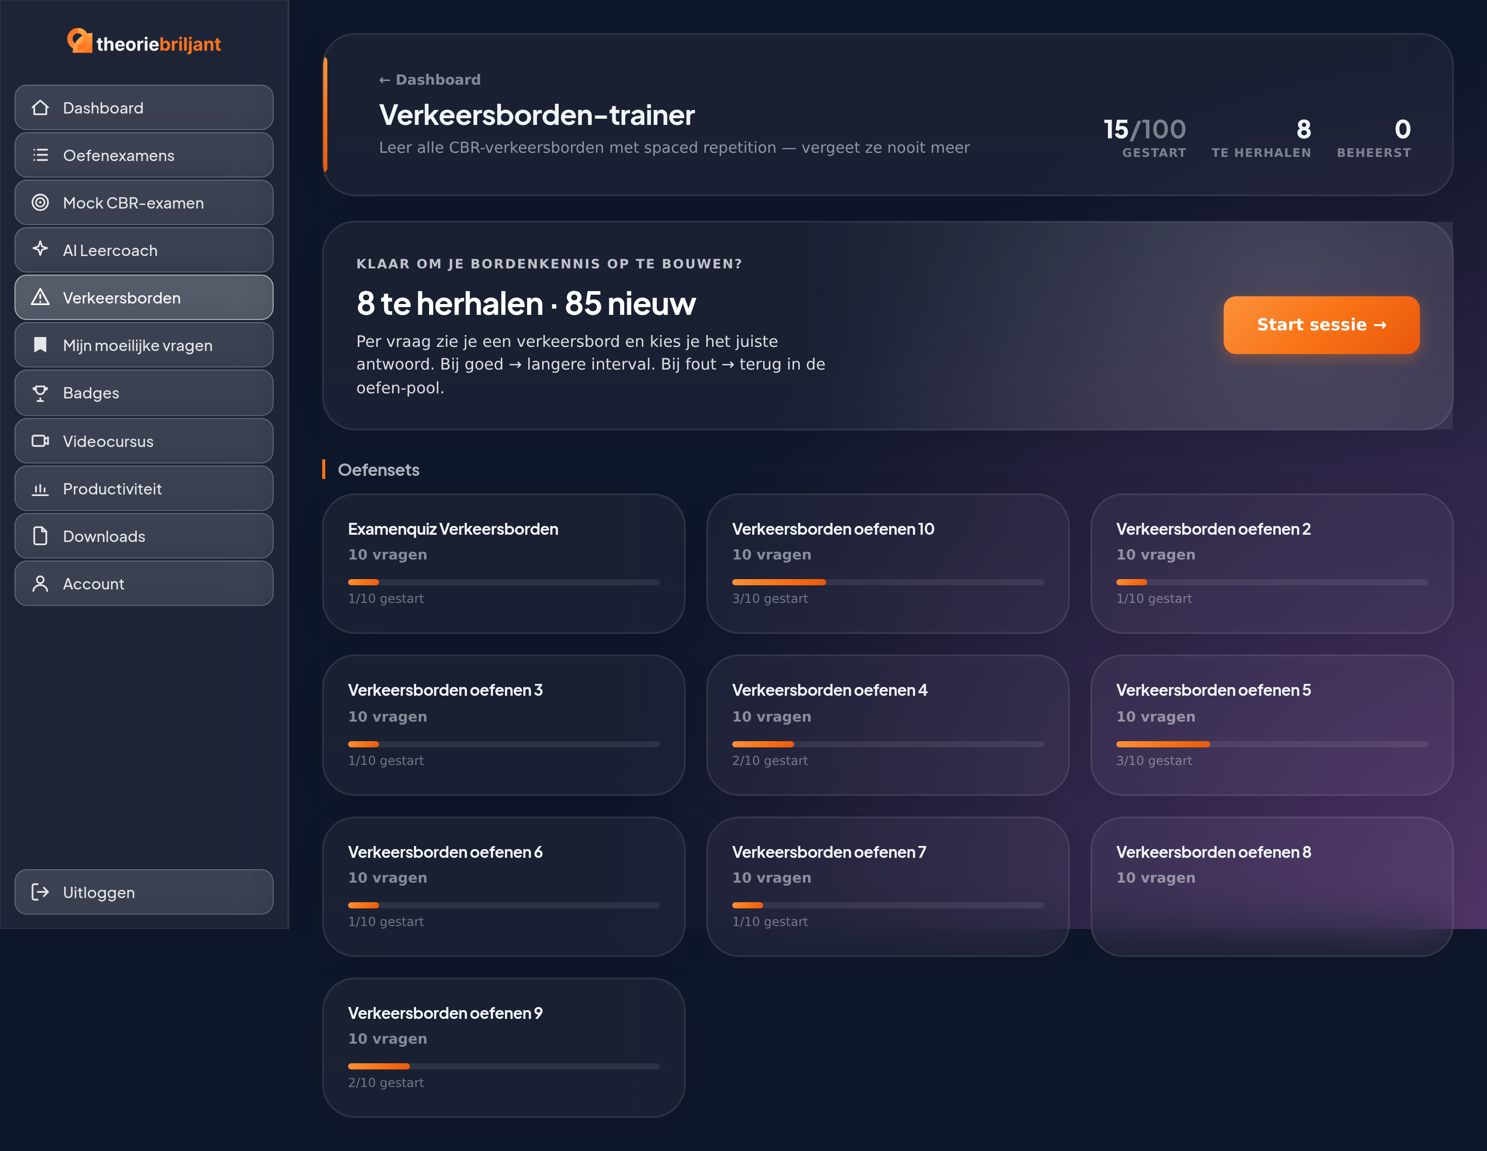Click the 15/100 GESTART statistic
Image resolution: width=1487 pixels, height=1151 pixels.
(x=1145, y=137)
